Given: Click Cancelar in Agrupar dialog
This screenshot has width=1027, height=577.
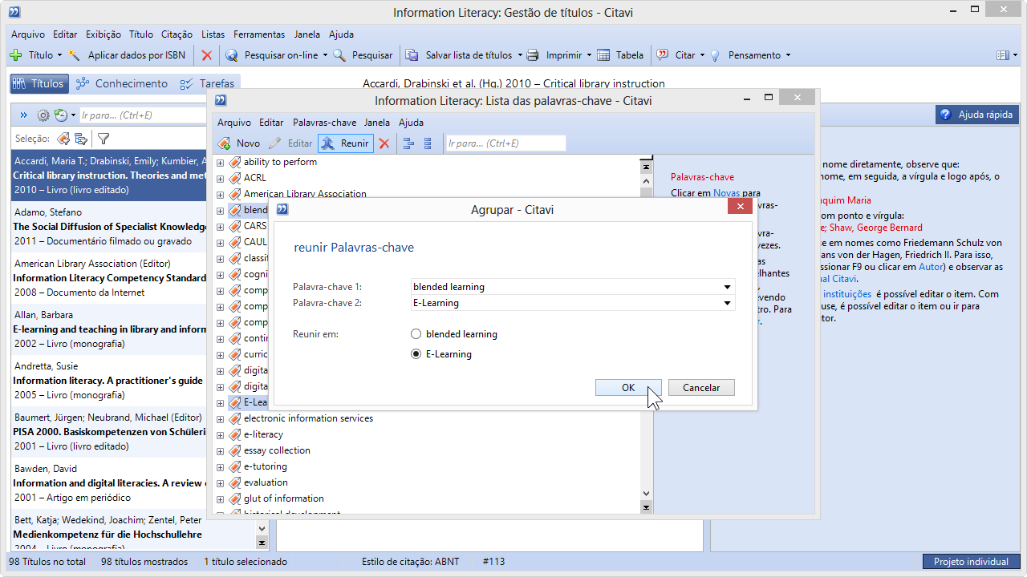Looking at the screenshot, I should pos(701,388).
